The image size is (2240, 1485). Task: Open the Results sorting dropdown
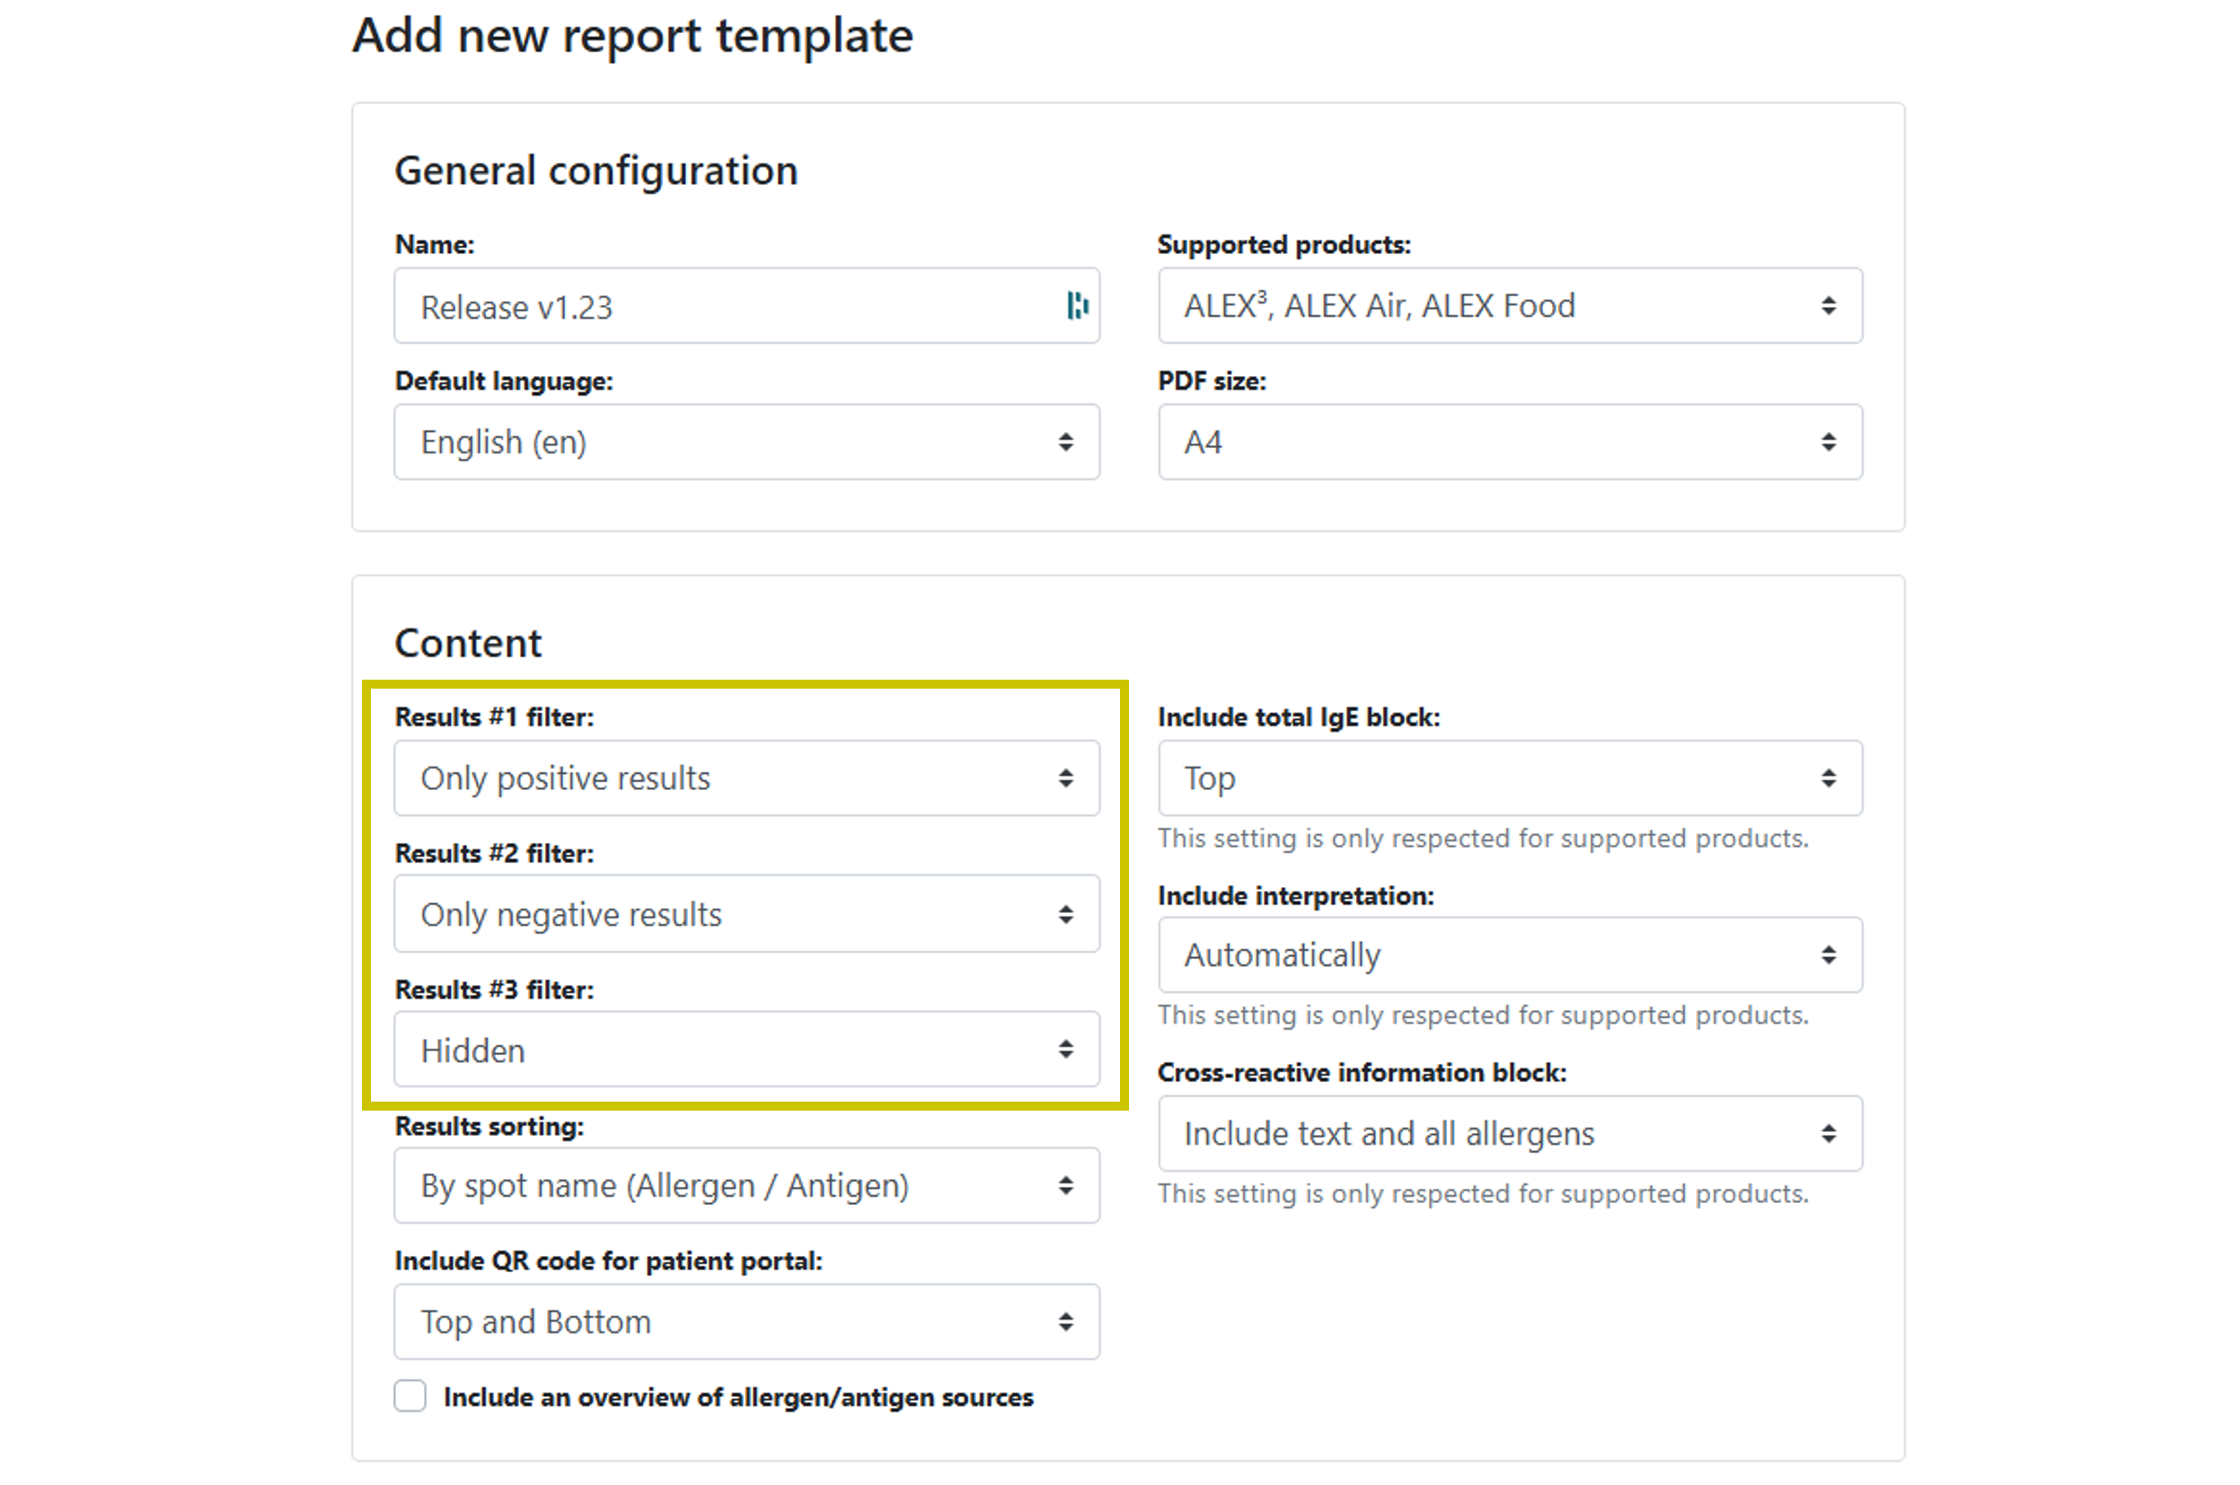tap(745, 1186)
